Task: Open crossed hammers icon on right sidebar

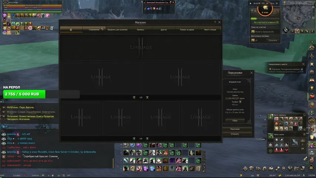Action: click(312, 48)
